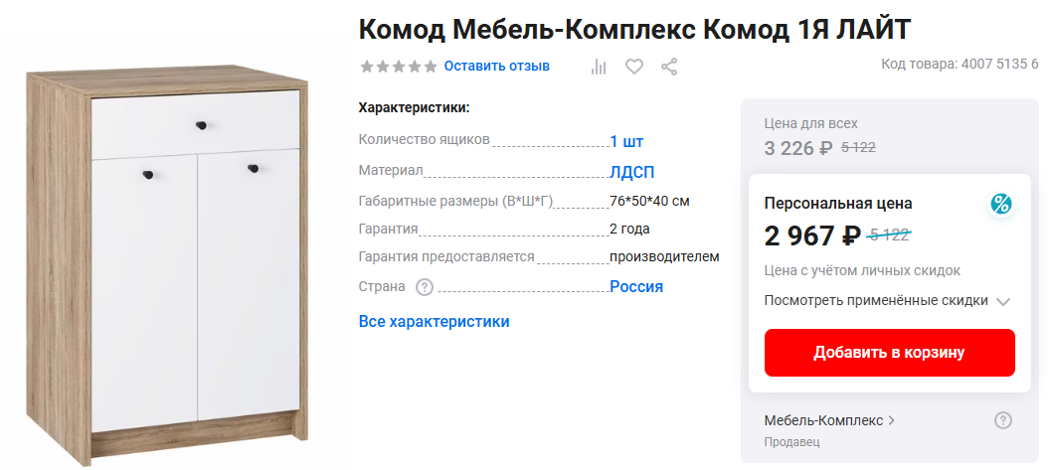Add product to favorites with heart icon

pos(634,67)
